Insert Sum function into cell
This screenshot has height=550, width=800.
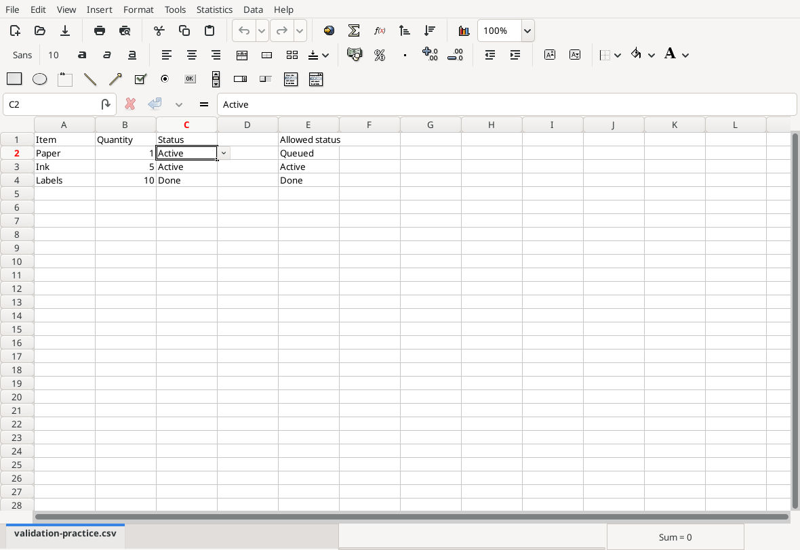coord(354,30)
